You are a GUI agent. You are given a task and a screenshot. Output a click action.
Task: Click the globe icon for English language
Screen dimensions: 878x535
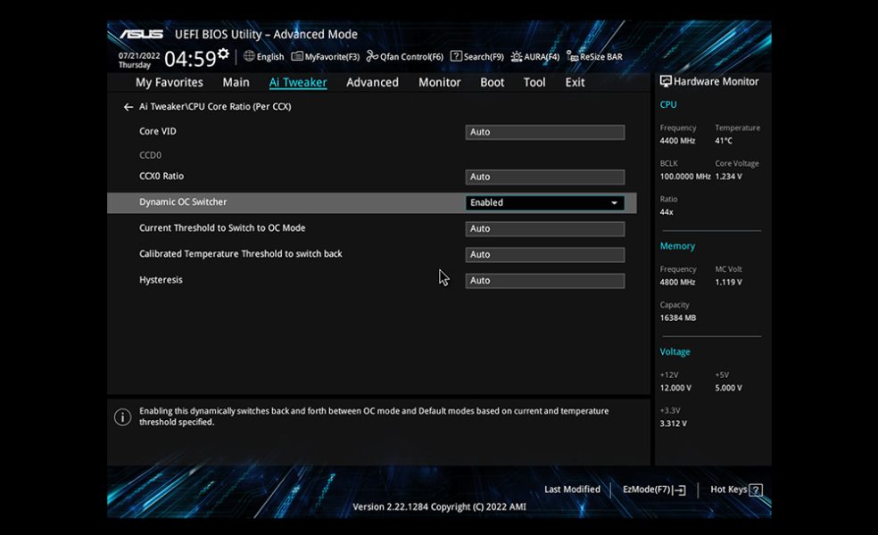[249, 56]
